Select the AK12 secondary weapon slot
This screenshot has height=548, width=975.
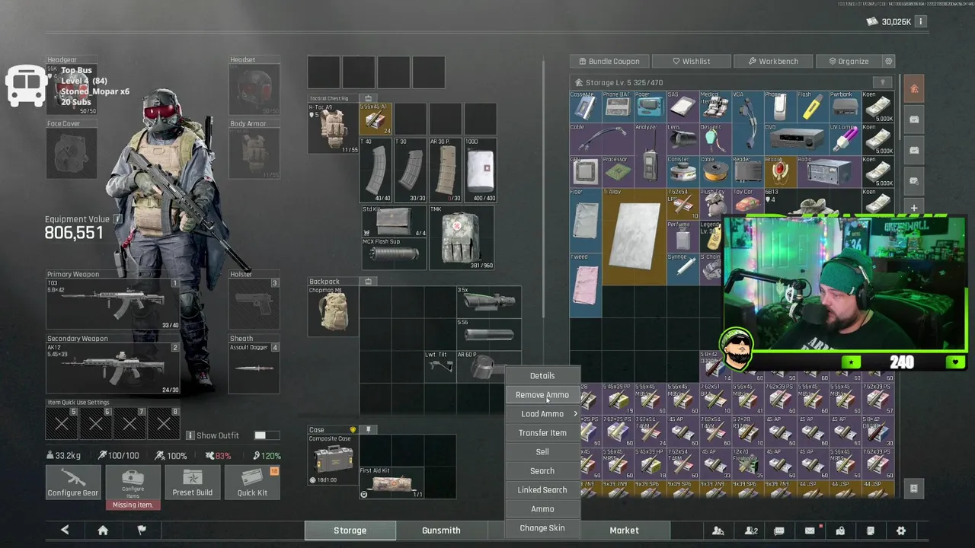[x=113, y=369]
